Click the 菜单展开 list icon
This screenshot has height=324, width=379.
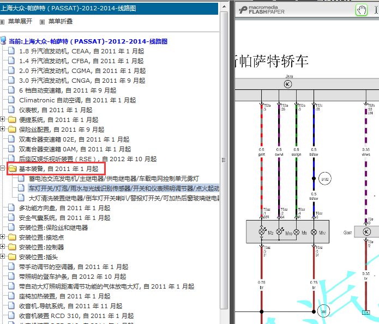[2, 22]
